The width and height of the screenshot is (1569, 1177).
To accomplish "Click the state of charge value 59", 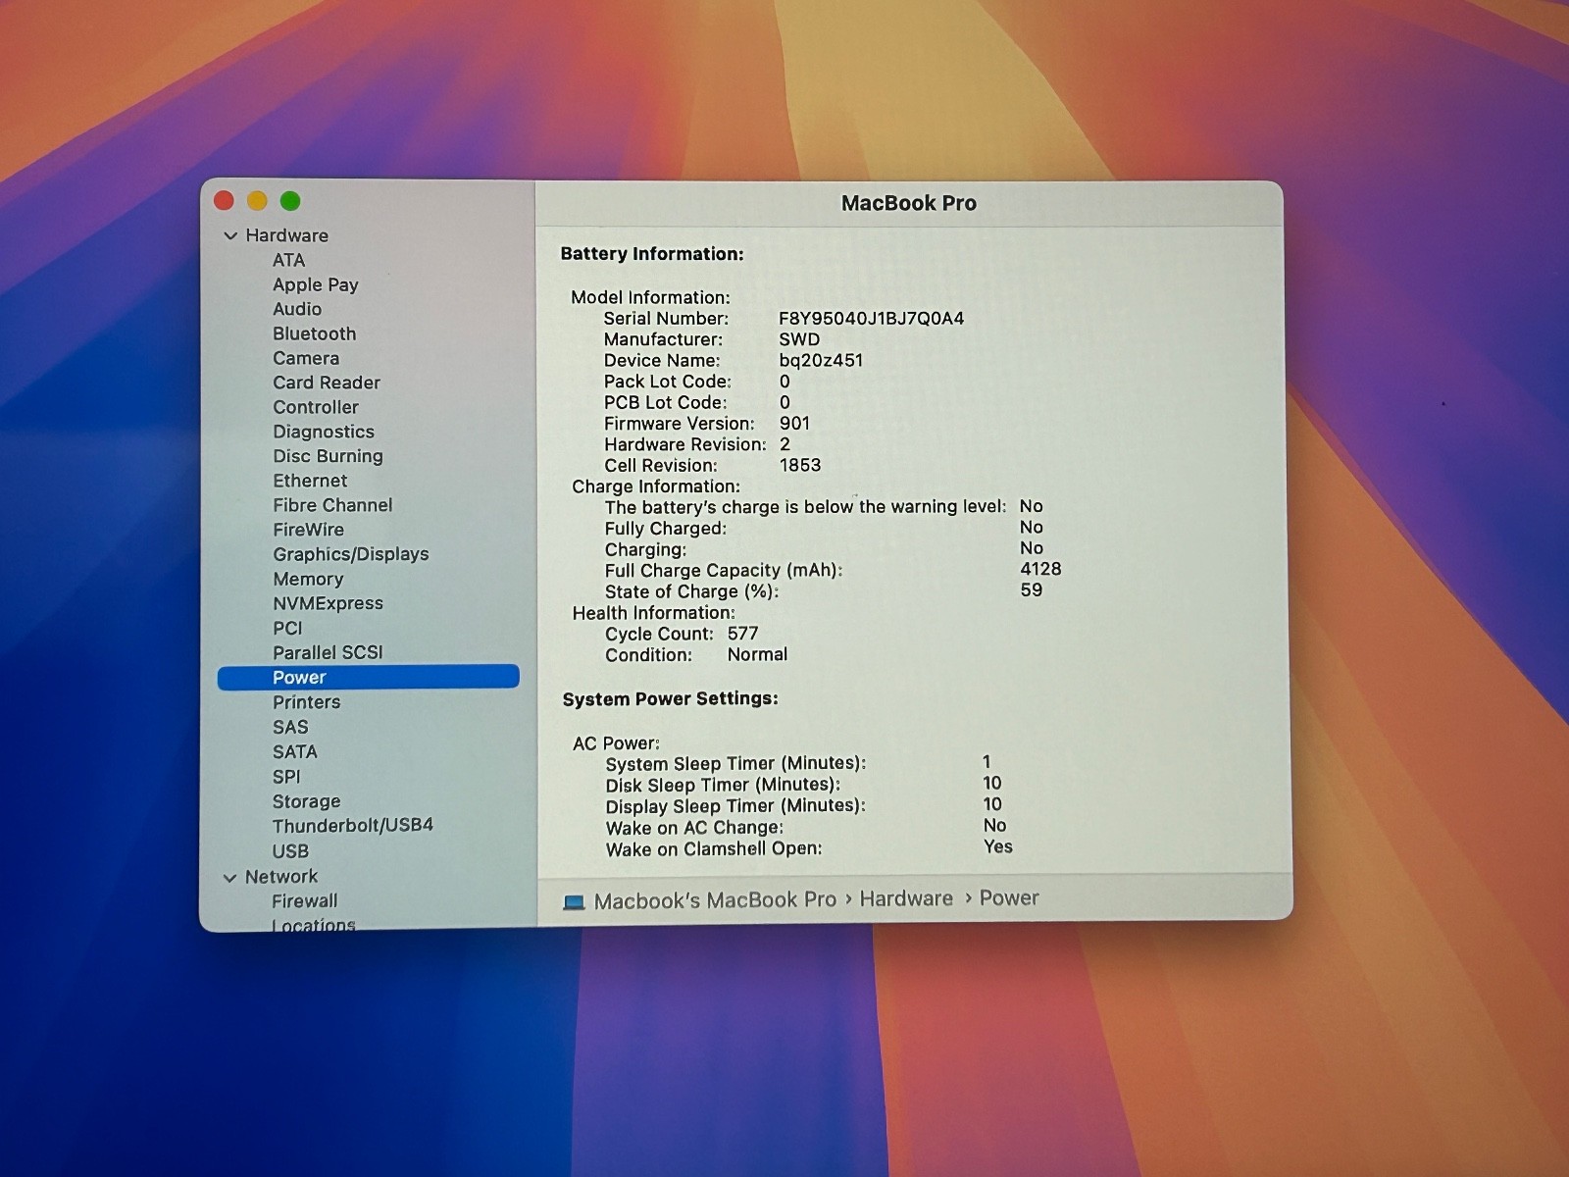I will 1031,590.
